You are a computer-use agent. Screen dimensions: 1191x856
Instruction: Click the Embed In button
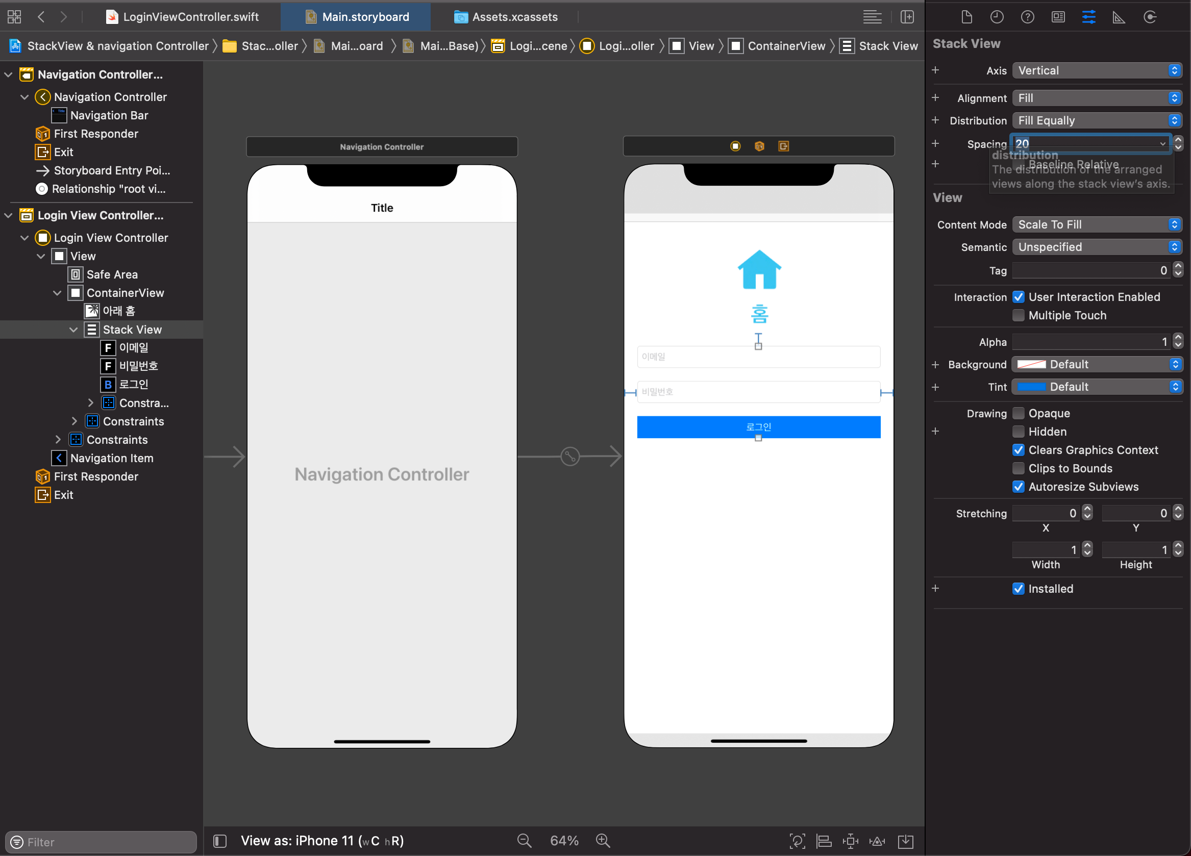[x=906, y=841]
